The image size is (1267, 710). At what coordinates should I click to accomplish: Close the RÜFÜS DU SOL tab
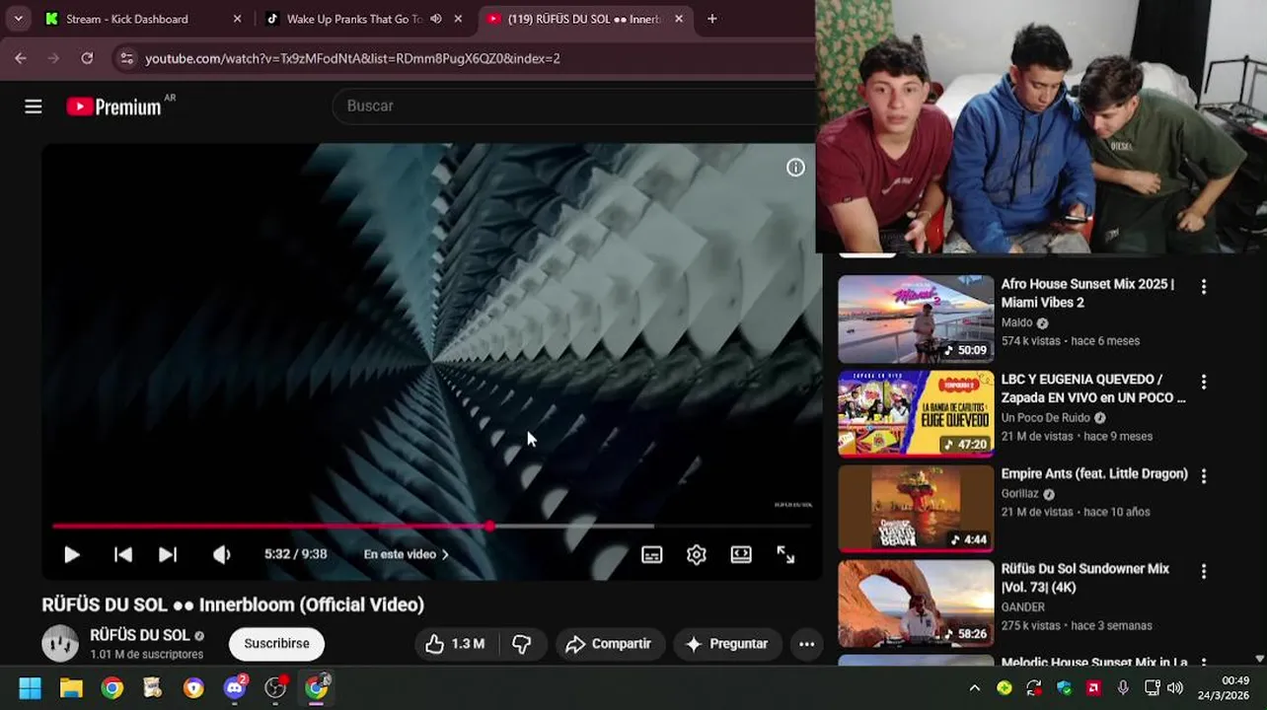click(679, 19)
